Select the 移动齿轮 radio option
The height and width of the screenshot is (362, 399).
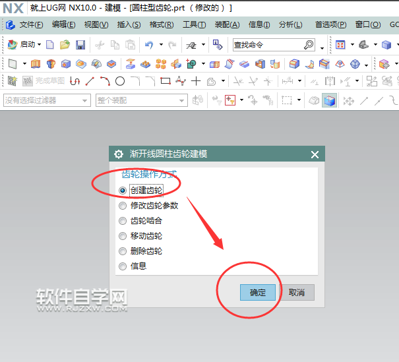123,236
